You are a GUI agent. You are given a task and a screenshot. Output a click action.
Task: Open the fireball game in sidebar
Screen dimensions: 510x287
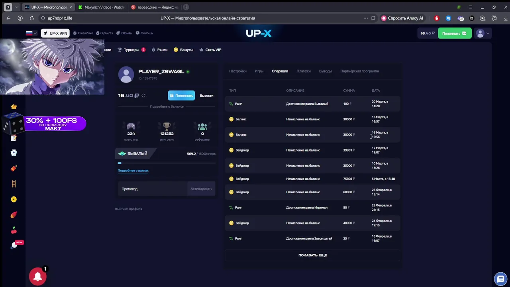click(x=14, y=215)
